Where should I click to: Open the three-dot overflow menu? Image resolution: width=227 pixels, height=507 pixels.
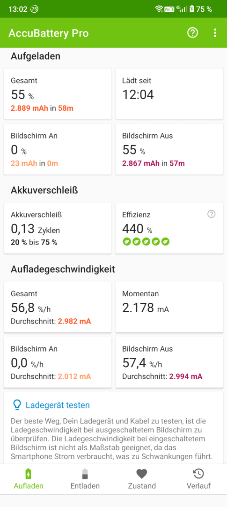tap(215, 33)
